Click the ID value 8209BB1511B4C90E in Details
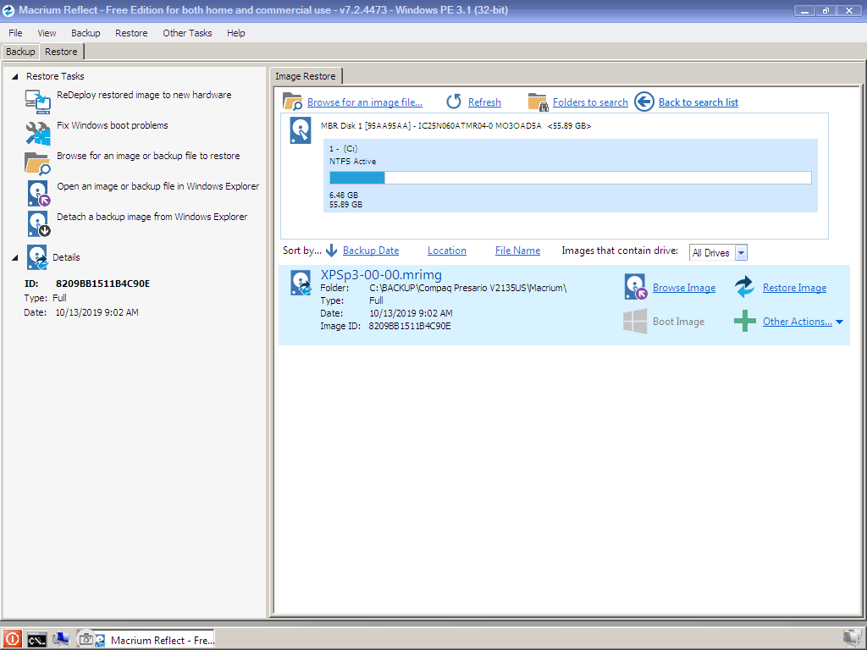The image size is (867, 650). point(102,284)
